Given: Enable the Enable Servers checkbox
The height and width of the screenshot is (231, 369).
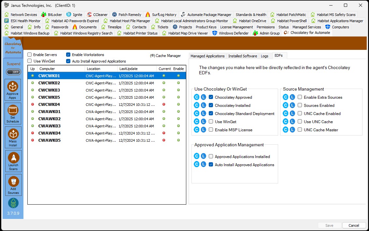Looking at the screenshot, I should pos(29,55).
